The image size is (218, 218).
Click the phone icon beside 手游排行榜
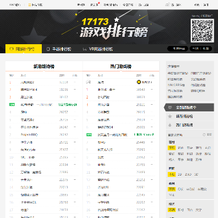coord(48,49)
